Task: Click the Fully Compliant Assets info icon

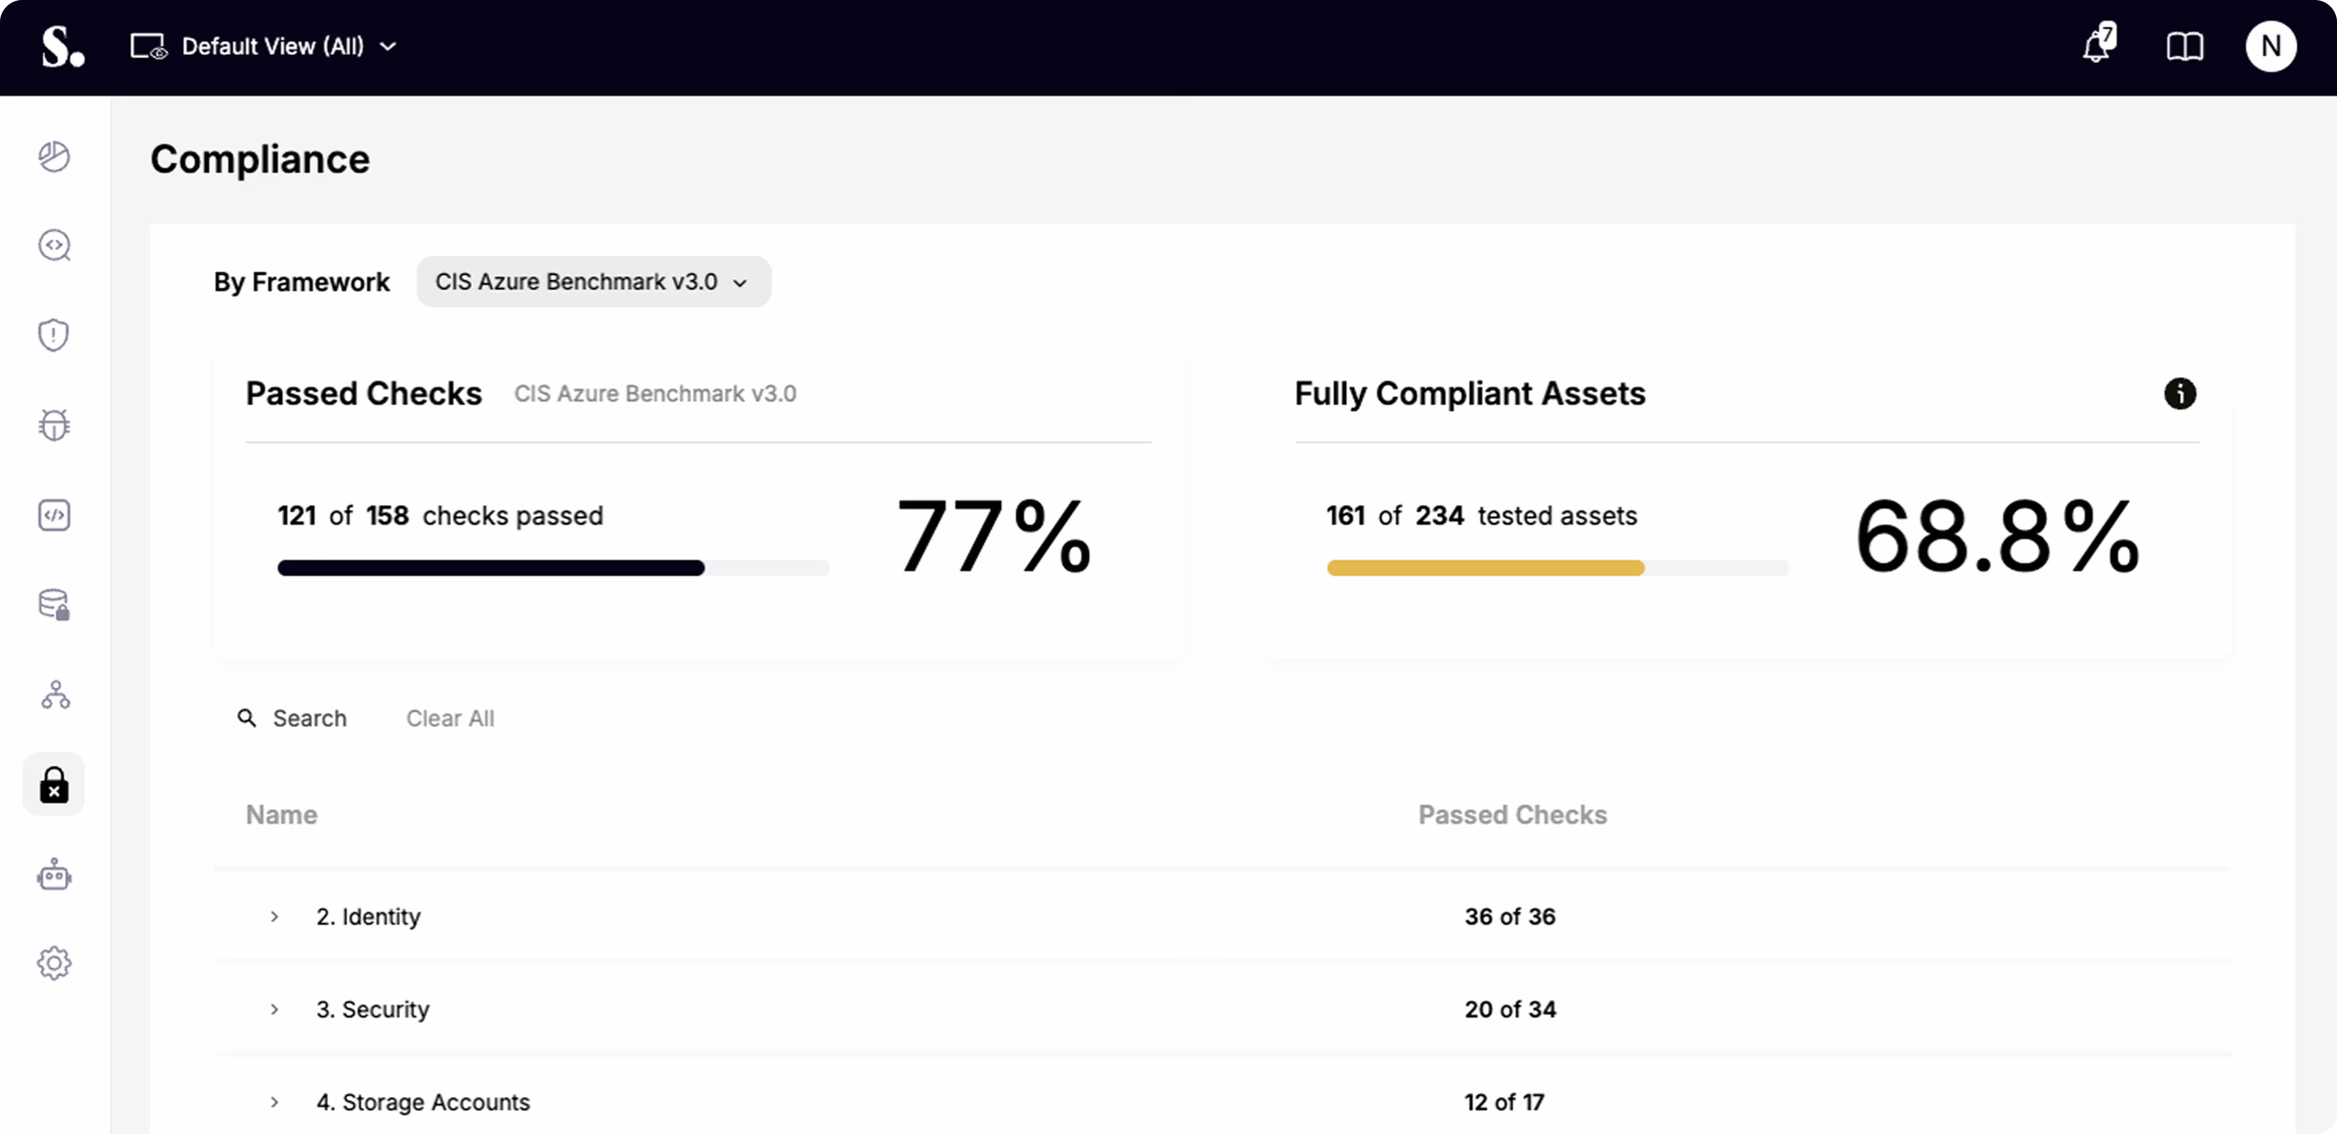Action: pyautogui.click(x=2180, y=394)
